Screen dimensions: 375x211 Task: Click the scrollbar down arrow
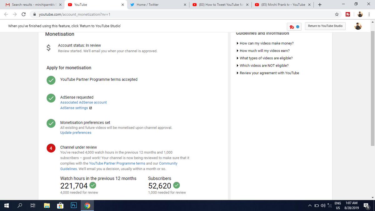click(372, 198)
